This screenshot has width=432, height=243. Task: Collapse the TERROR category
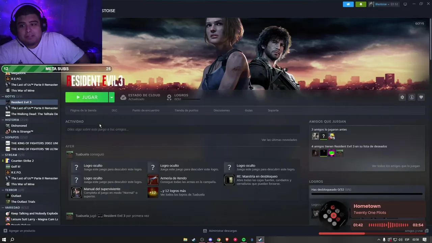click(x=3, y=190)
